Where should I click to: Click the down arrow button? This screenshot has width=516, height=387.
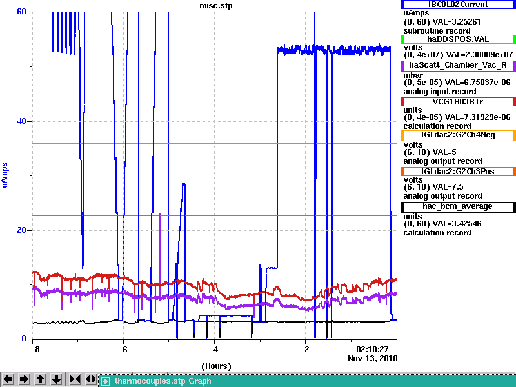point(57,379)
